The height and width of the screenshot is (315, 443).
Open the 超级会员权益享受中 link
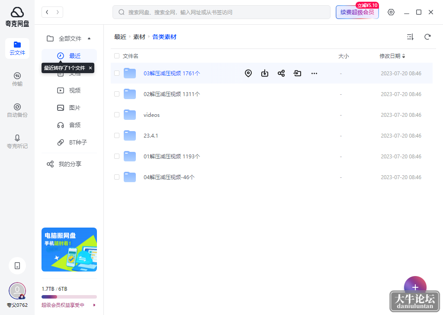click(63, 305)
